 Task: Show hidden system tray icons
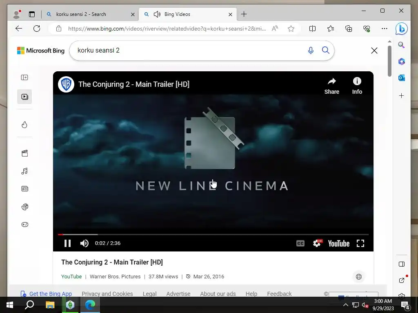point(345,305)
